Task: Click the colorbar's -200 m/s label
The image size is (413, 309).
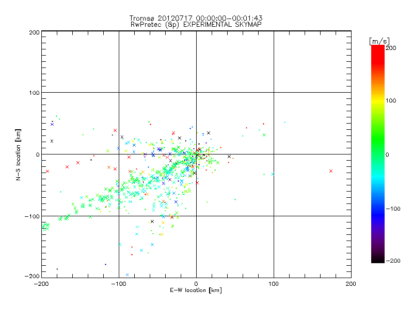Action: [393, 261]
